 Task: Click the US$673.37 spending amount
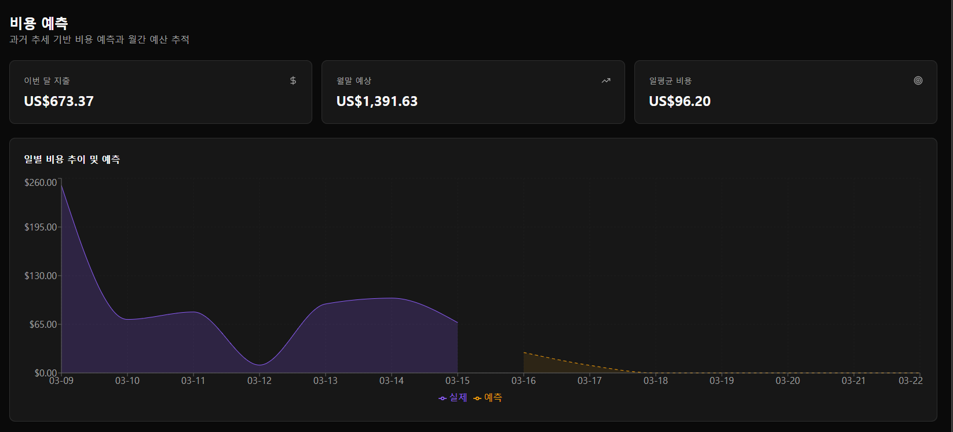coord(59,101)
